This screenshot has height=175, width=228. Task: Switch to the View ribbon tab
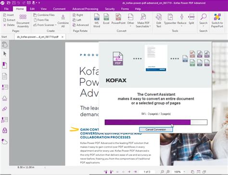[43, 9]
